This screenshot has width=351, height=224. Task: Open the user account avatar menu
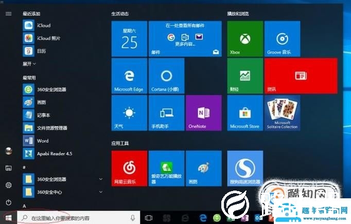coord(9,152)
